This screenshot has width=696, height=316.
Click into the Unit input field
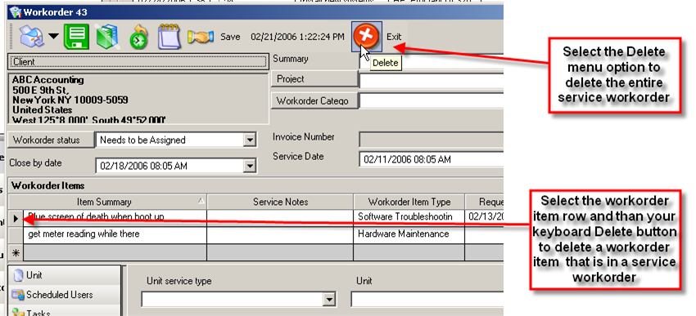[427, 300]
